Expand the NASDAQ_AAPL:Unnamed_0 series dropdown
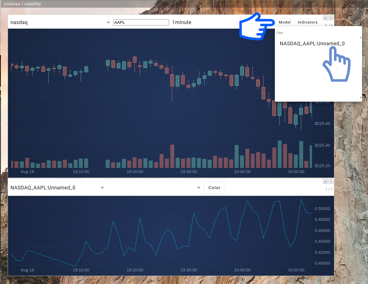This screenshot has height=284, width=368. [x=102, y=188]
